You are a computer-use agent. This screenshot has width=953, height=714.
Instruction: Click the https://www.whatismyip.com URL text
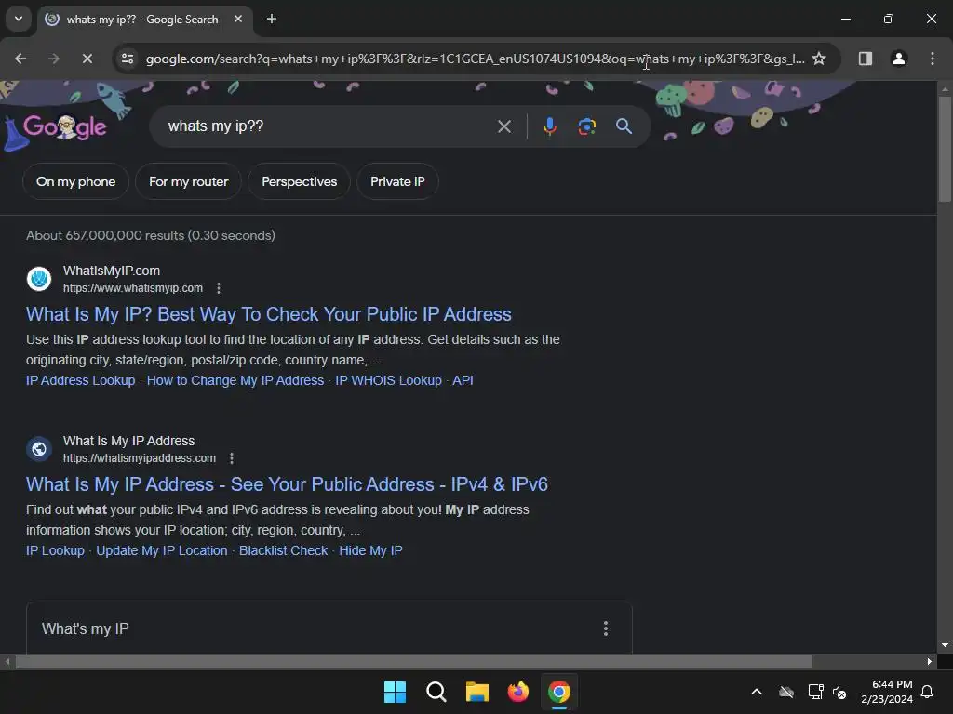point(133,288)
